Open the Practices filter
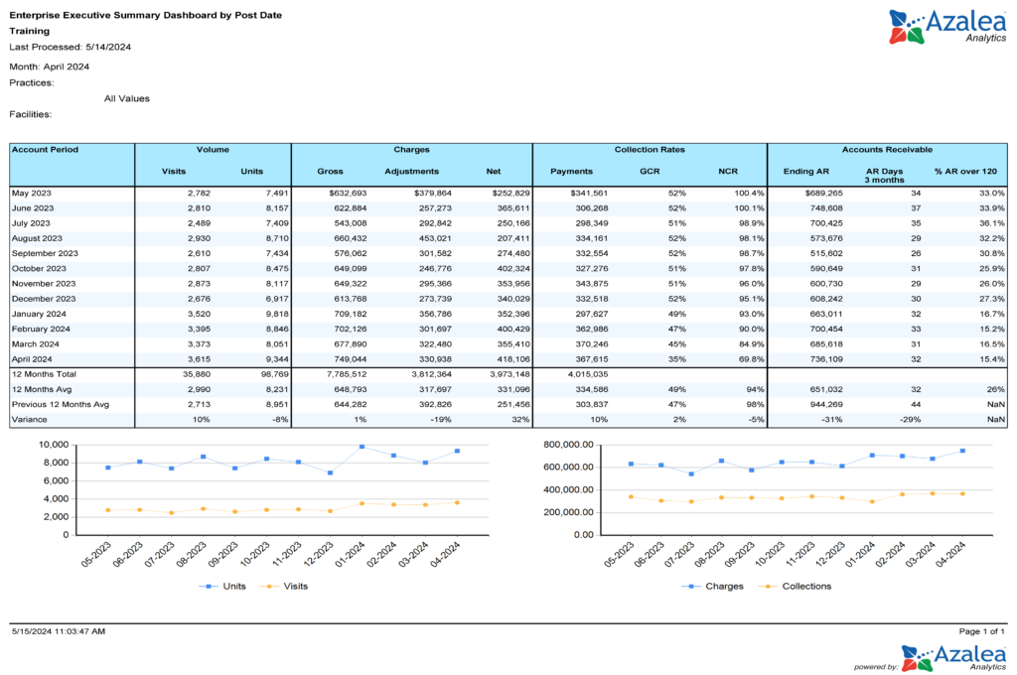The height and width of the screenshot is (675, 1017). (34, 82)
